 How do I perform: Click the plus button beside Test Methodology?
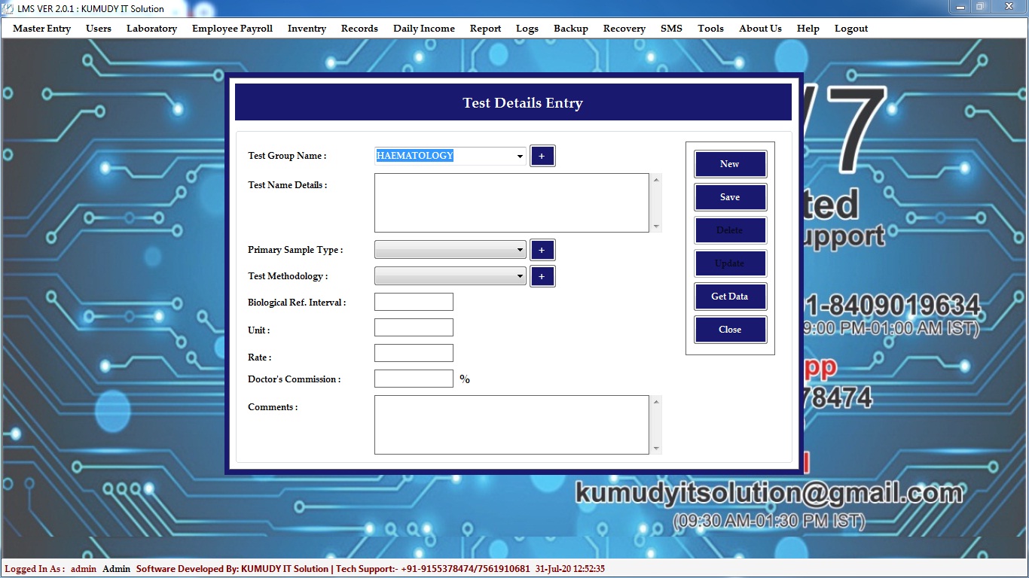click(x=542, y=276)
